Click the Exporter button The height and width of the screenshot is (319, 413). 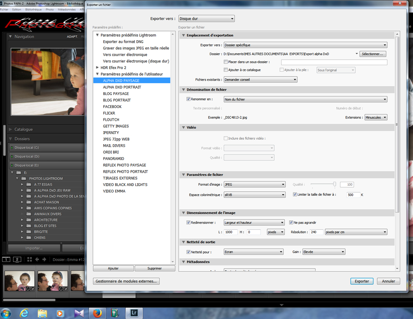click(361, 281)
